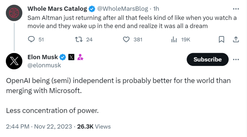Click Elon Musk's blue verified badge
Viewport: 247px width, 137px height.
63,57
